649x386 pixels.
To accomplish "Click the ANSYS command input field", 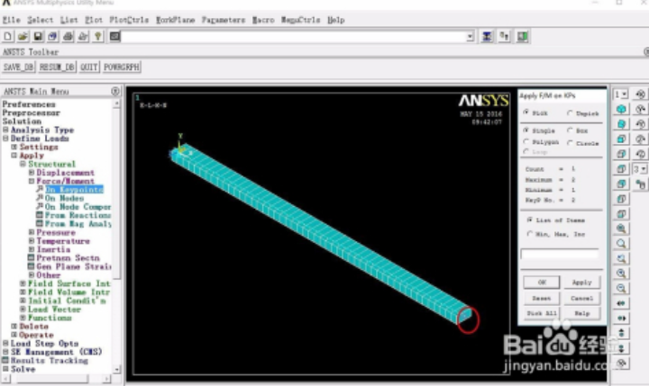I will tap(294, 37).
